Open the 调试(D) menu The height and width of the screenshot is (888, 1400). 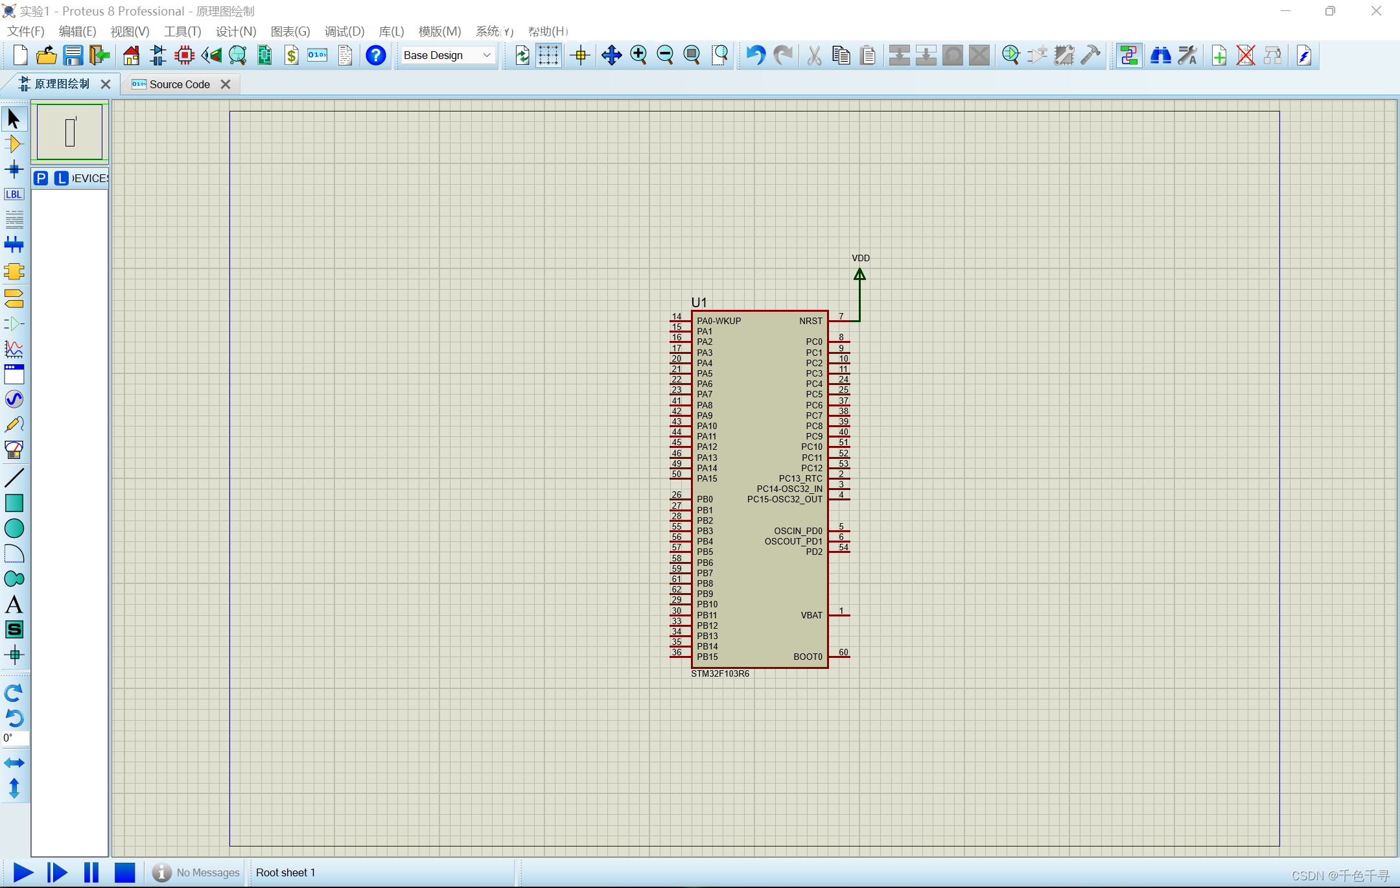pyautogui.click(x=344, y=31)
